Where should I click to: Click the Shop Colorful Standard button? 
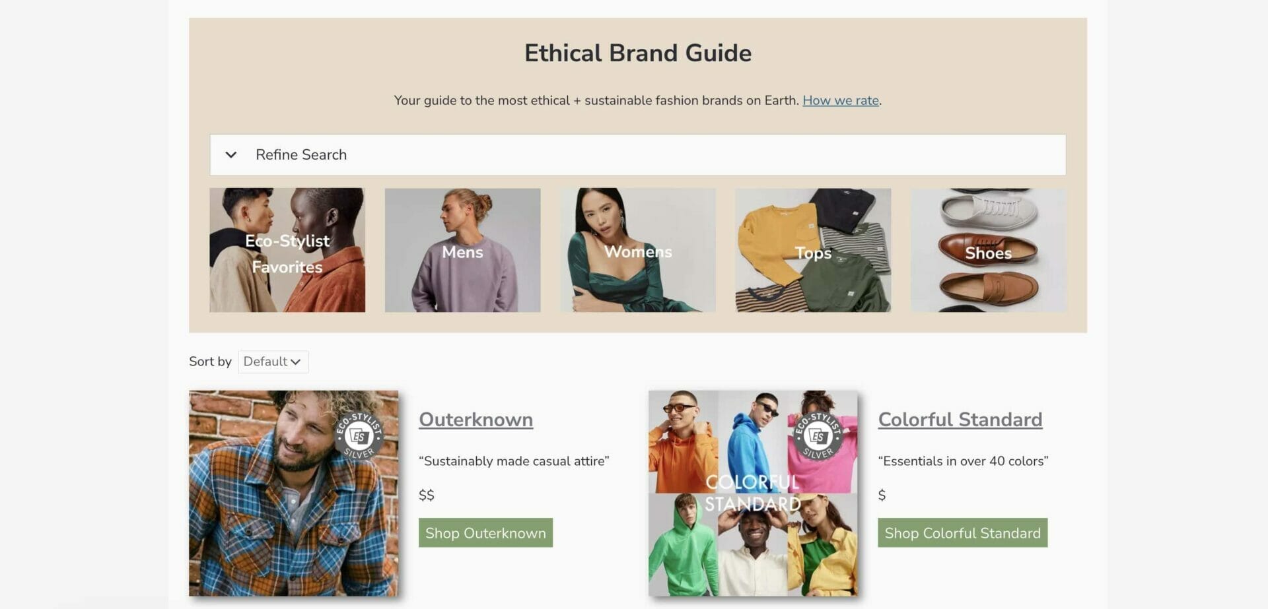tap(962, 532)
